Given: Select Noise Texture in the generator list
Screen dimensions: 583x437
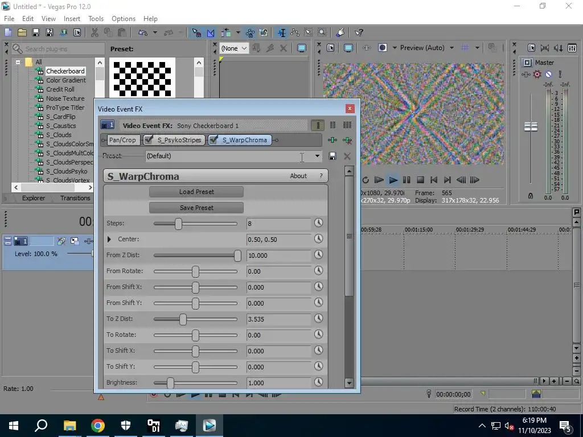Looking at the screenshot, I should [x=65, y=98].
